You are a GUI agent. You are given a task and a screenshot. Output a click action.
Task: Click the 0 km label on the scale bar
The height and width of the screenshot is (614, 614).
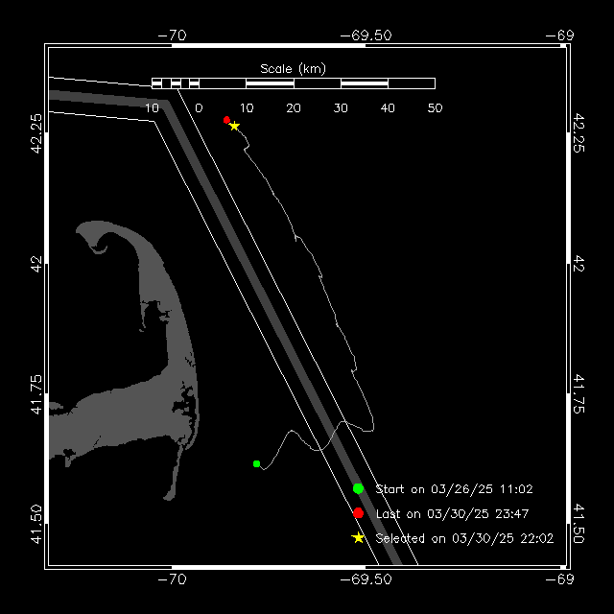click(199, 108)
